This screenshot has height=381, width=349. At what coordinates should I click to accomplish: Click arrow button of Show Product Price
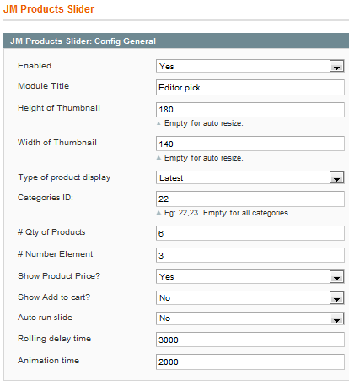[x=336, y=277]
